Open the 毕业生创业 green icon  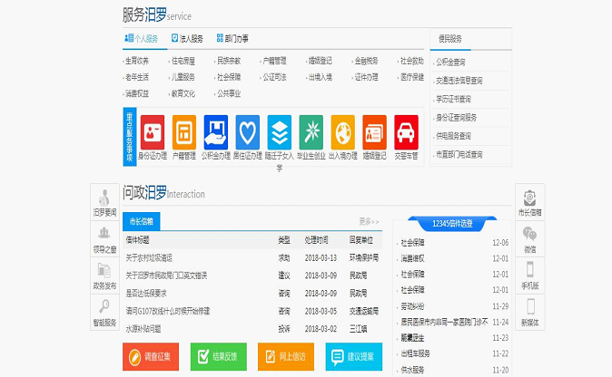[x=311, y=132]
